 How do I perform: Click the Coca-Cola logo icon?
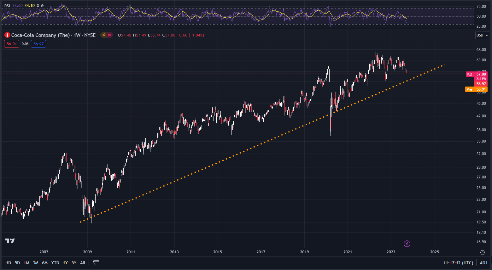click(x=7, y=35)
